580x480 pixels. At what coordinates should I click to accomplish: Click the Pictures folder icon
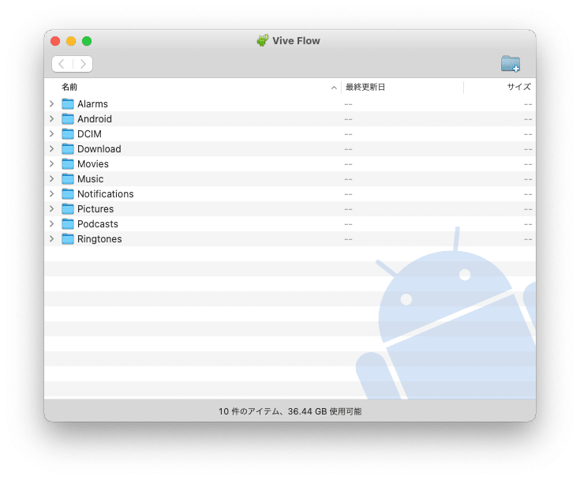(68, 208)
